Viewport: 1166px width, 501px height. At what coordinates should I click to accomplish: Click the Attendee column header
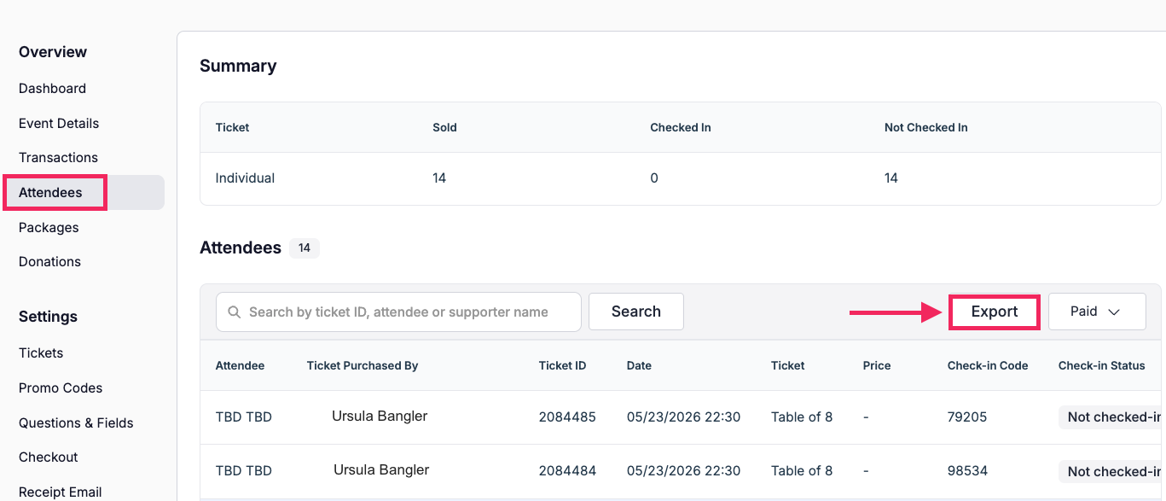click(x=240, y=365)
